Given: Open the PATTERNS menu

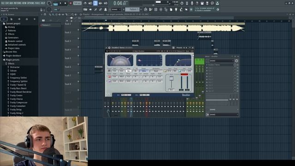Looking at the screenshot, I should (18, 3).
